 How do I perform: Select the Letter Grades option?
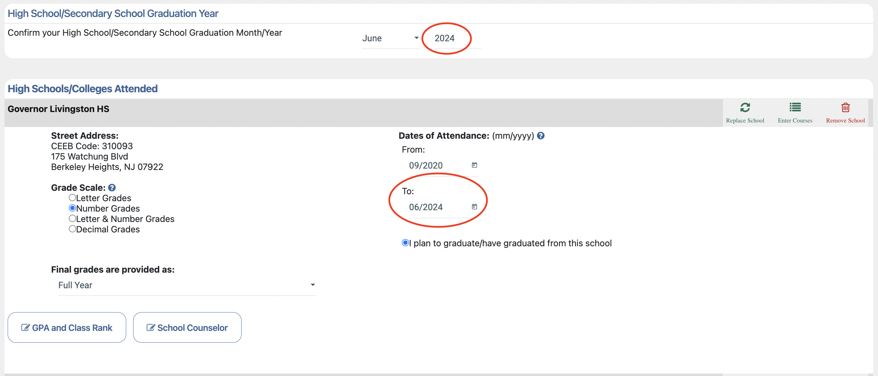(72, 197)
